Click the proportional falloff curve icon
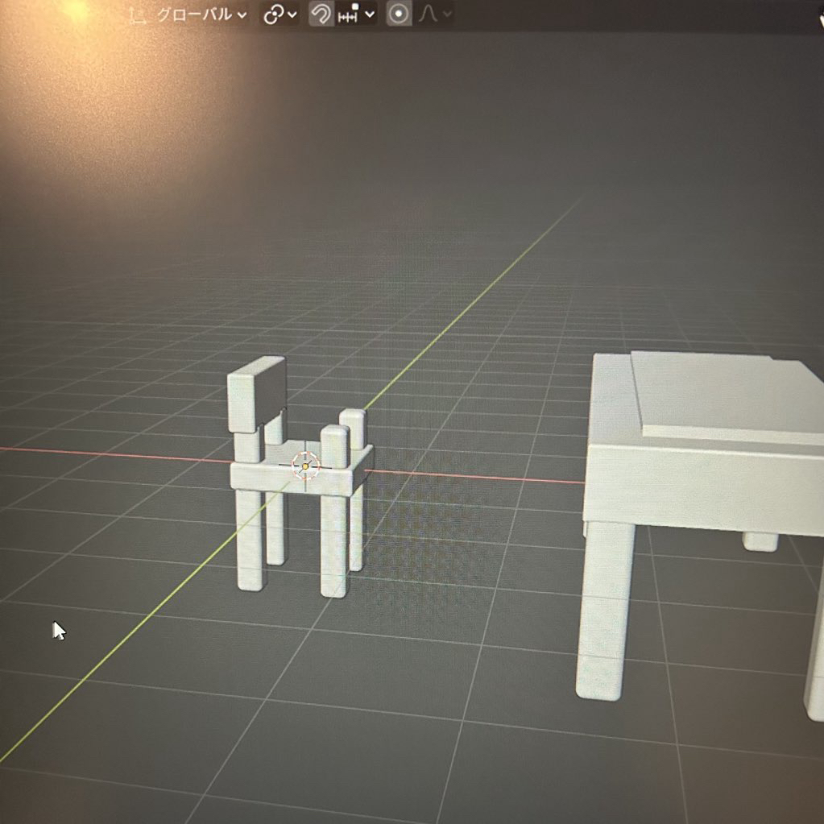Screen dimensions: 824x824 coord(428,14)
